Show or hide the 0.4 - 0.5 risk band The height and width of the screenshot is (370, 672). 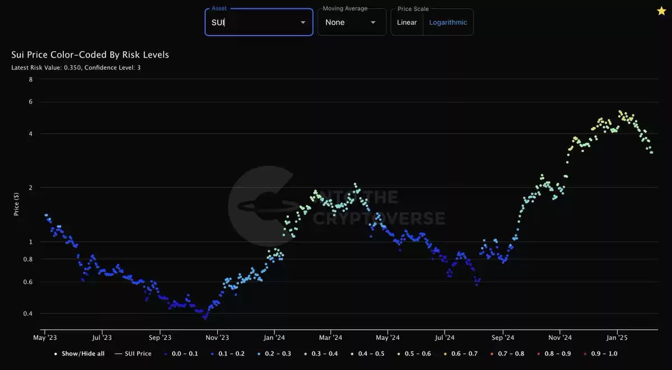click(x=368, y=353)
